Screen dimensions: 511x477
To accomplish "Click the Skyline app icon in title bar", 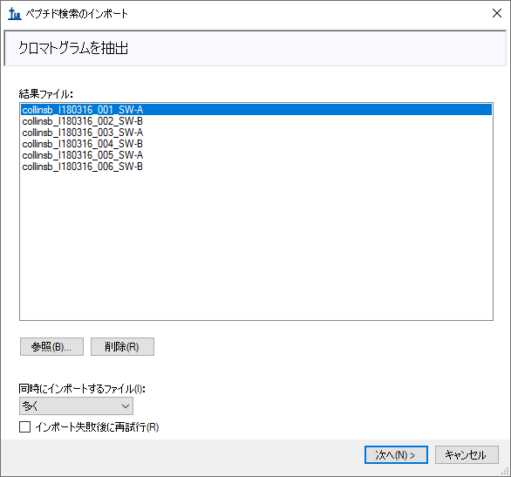I will click(14, 14).
